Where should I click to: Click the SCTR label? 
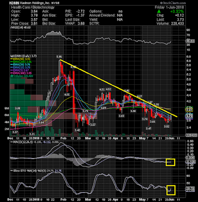94,24
